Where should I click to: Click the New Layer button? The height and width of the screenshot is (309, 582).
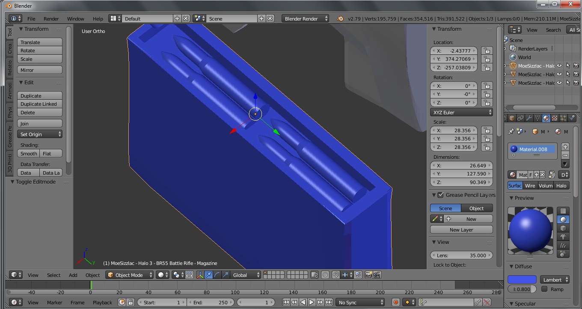pyautogui.click(x=461, y=230)
